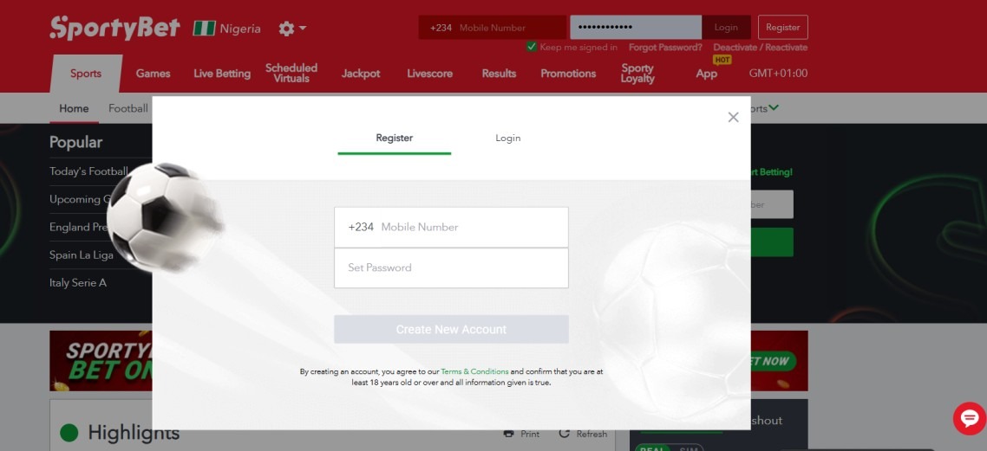This screenshot has height=451, width=987.
Task: Open Livescore
Action: (x=429, y=74)
